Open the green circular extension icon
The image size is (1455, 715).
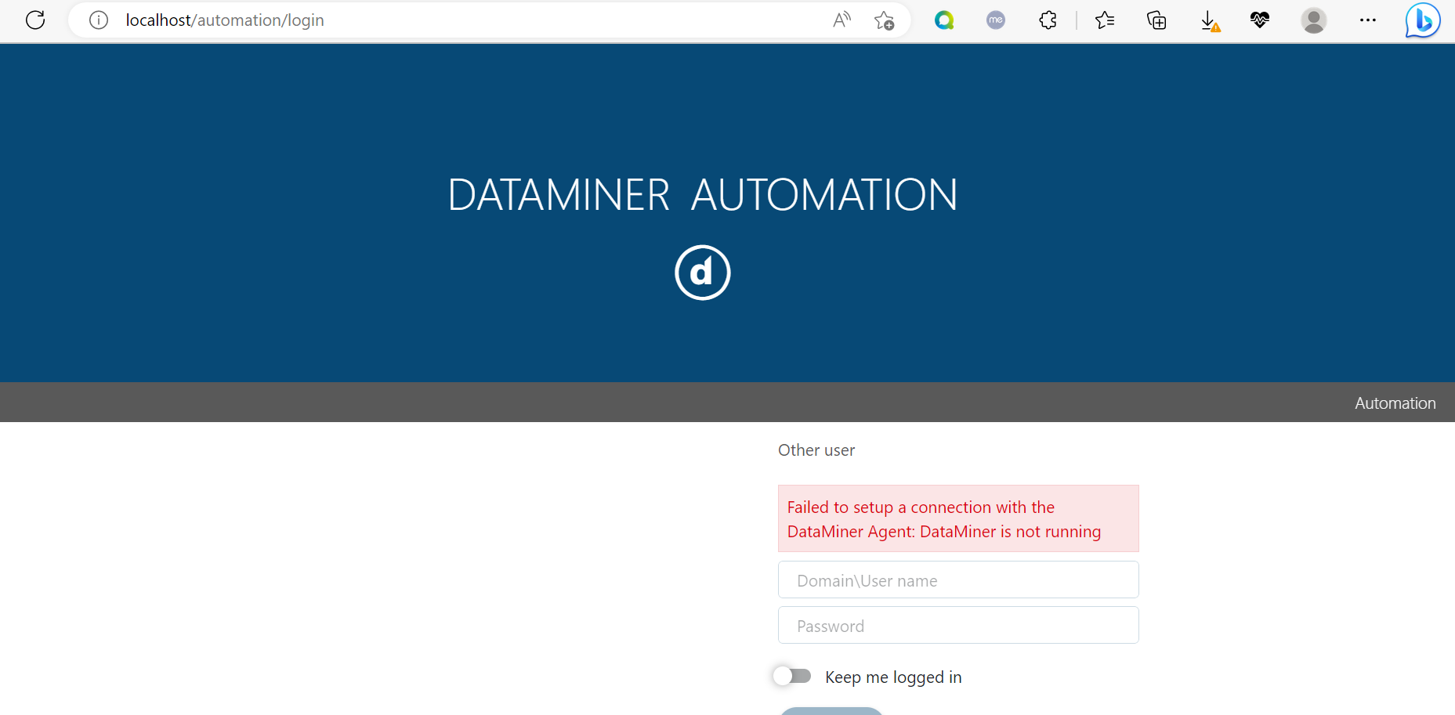[944, 20]
